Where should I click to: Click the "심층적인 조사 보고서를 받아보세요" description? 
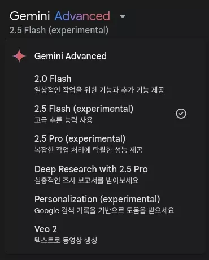(86, 180)
